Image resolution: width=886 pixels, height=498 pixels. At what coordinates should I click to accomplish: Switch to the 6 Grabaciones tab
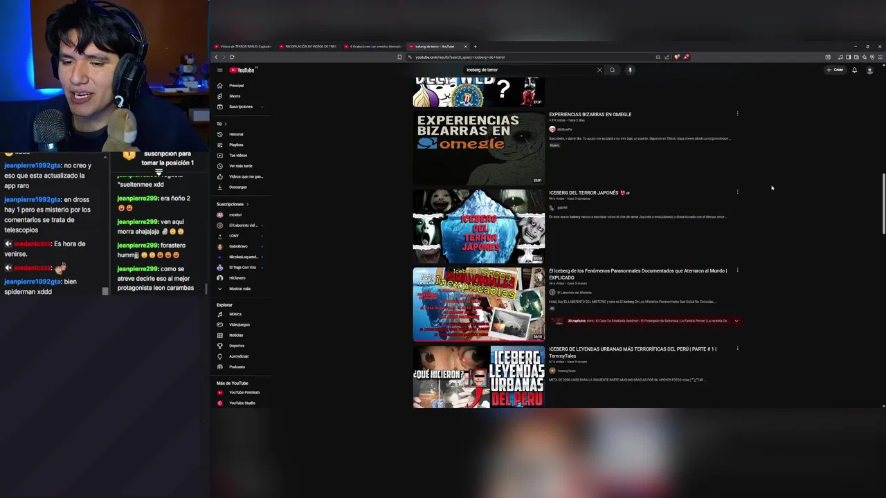pyautogui.click(x=374, y=46)
